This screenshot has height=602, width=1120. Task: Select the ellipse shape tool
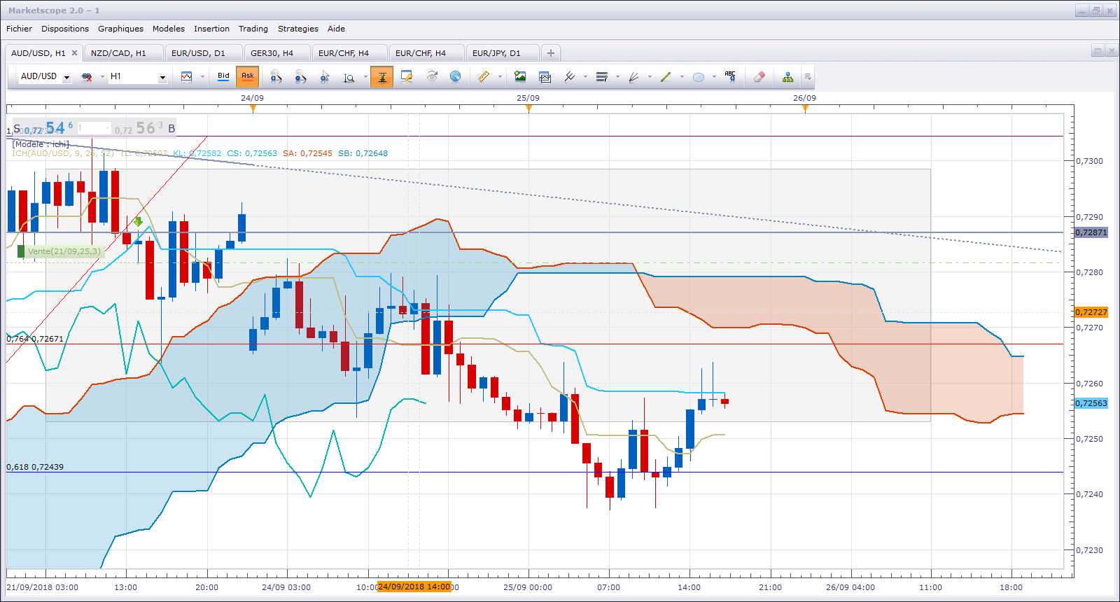pyautogui.click(x=698, y=77)
